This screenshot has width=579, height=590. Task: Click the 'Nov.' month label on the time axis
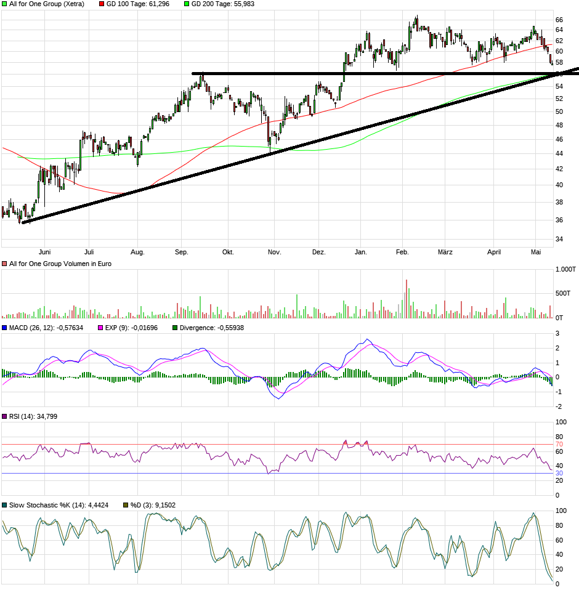point(274,252)
